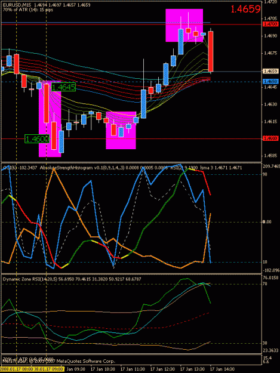Click the 1.4675 price axis label
The image size is (280, 373).
[x=270, y=53]
